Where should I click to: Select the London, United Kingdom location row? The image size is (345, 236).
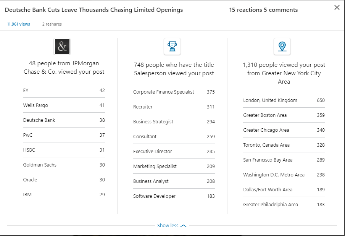tap(284, 100)
